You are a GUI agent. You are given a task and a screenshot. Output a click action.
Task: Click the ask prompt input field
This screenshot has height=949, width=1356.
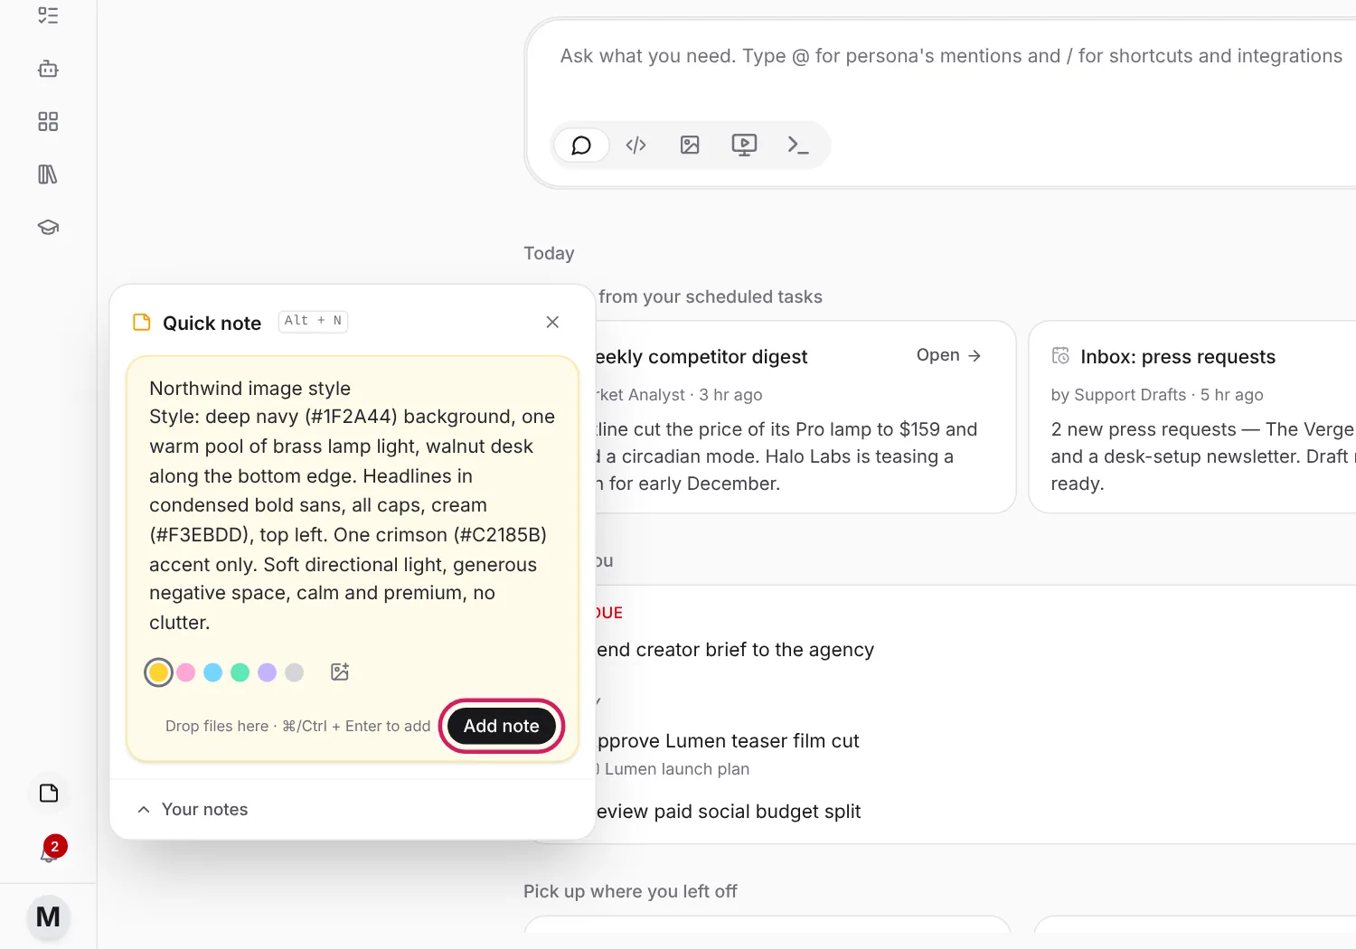point(951,56)
